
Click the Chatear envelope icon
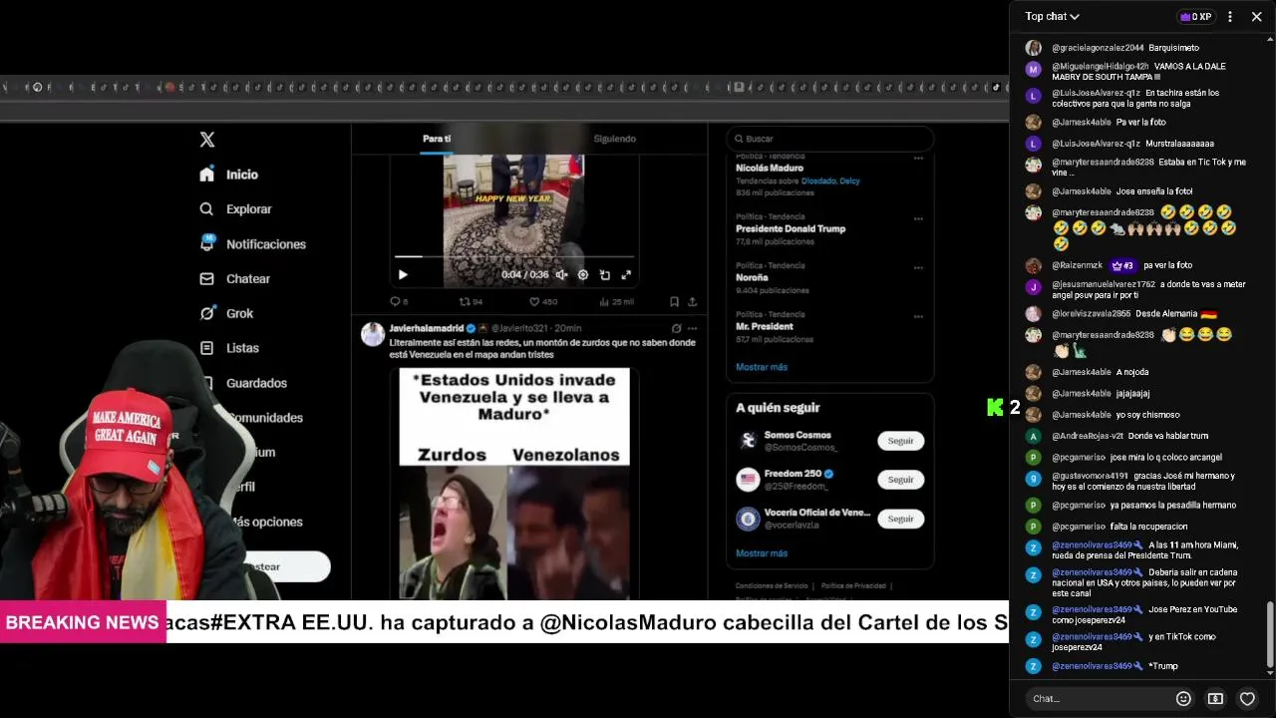pyautogui.click(x=206, y=279)
